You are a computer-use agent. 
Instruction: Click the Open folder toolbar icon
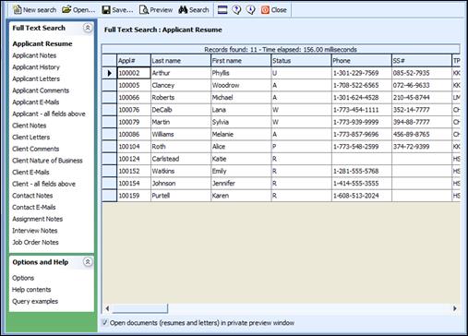(66, 10)
